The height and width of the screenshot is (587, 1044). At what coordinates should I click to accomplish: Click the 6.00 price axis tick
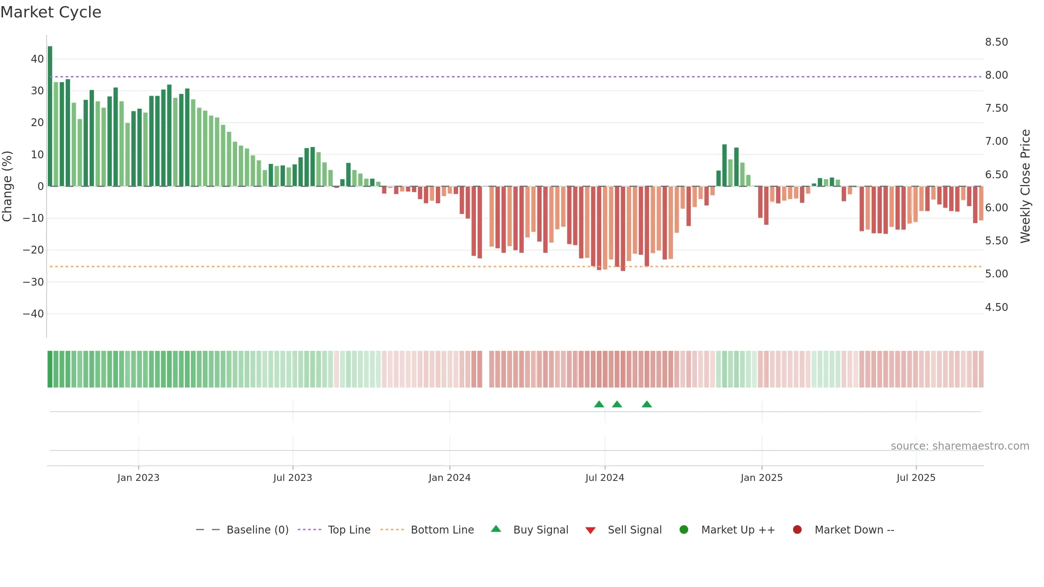[997, 207]
